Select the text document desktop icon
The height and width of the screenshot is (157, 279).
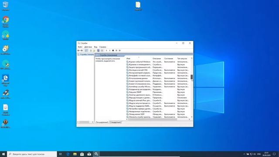coord(6,109)
